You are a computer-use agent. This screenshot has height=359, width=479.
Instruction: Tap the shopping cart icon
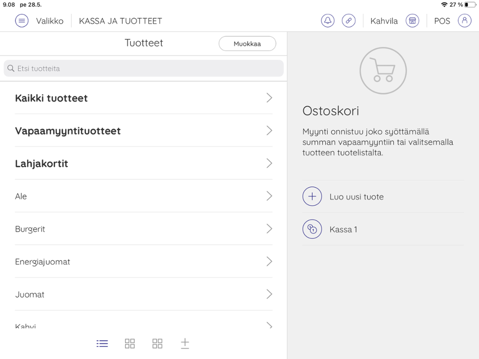(383, 71)
